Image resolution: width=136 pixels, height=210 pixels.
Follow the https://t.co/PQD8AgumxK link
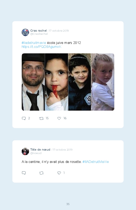pos(41,47)
